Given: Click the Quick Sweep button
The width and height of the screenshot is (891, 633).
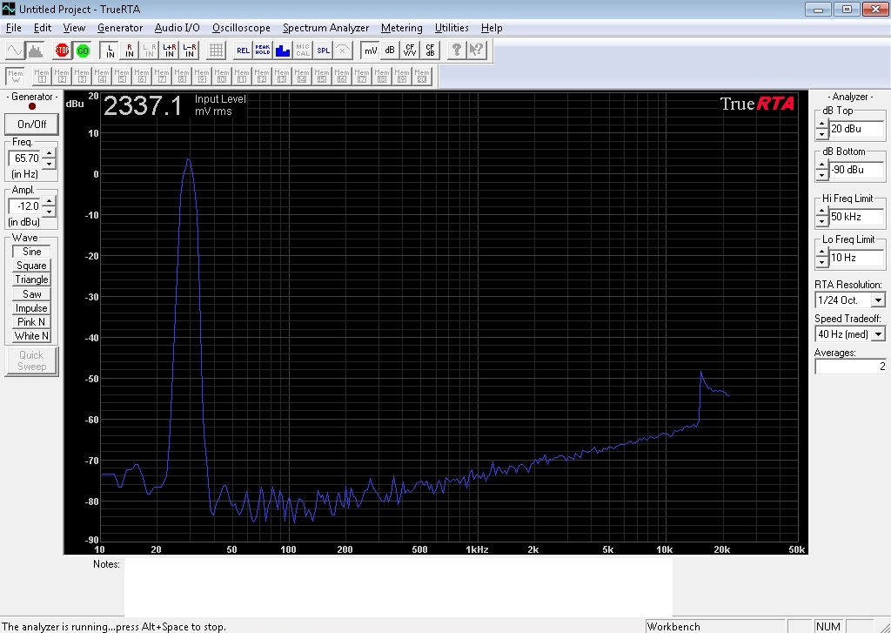Looking at the screenshot, I should point(32,360).
